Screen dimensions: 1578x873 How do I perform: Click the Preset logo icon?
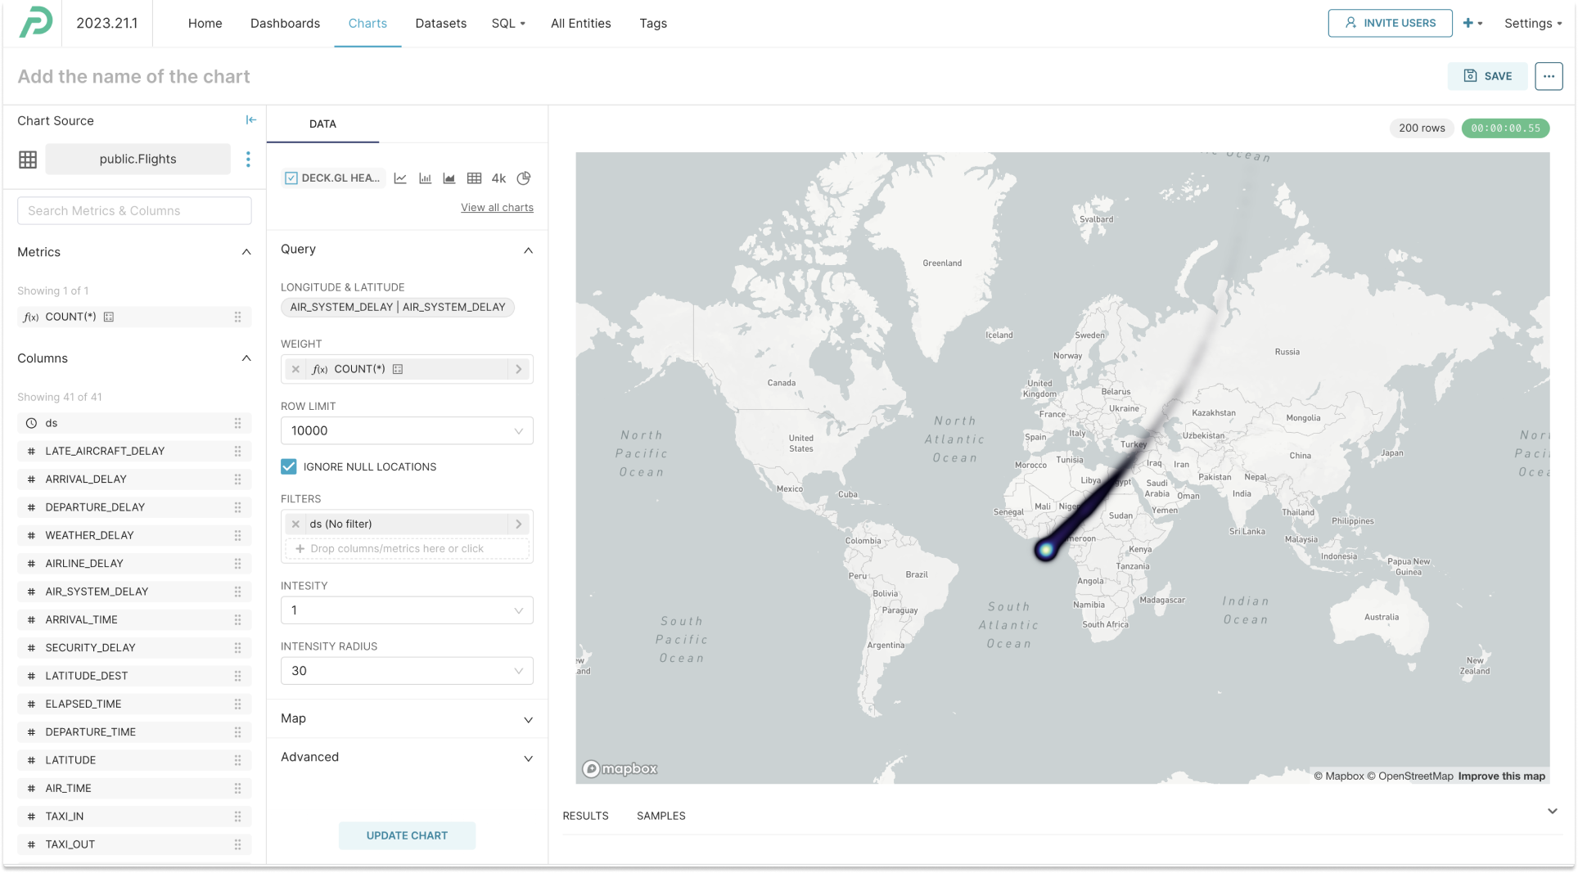(x=36, y=22)
